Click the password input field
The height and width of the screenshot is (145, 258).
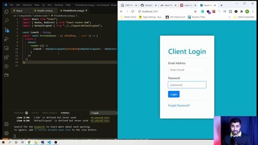[x=187, y=85]
